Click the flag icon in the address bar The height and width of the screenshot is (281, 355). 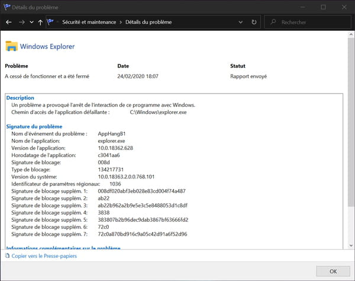pyautogui.click(x=50, y=22)
